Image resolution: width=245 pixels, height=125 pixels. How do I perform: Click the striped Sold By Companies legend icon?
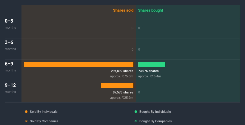click(x=26, y=121)
